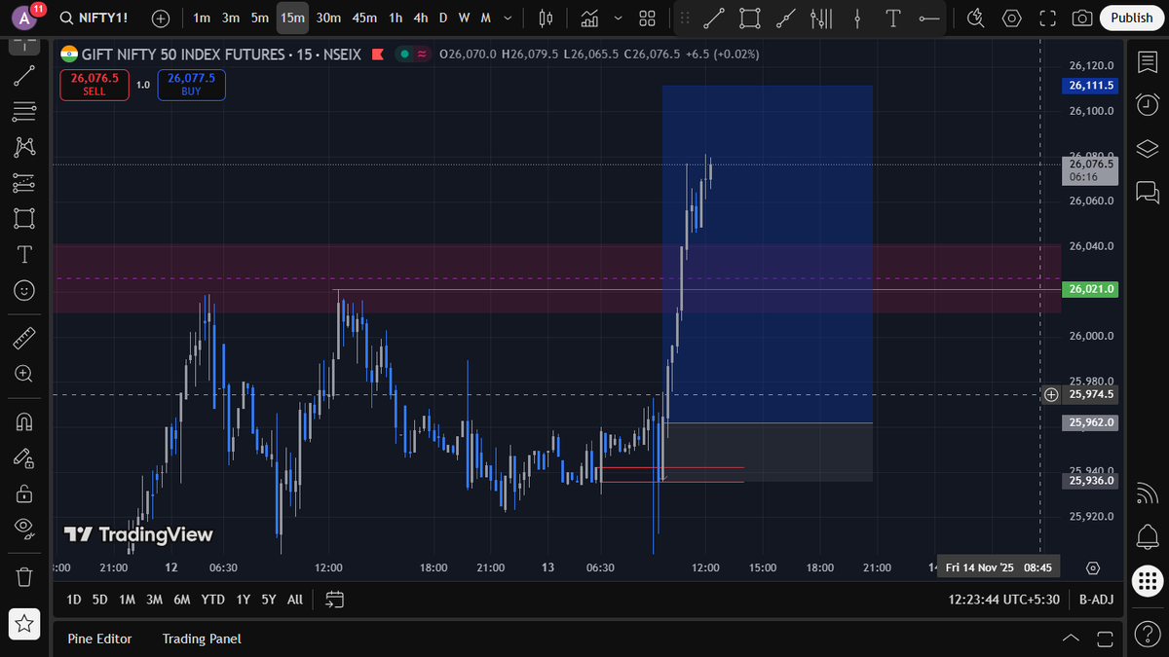Open the emoji/icons tool in left sidebar
The image size is (1169, 657).
[24, 290]
